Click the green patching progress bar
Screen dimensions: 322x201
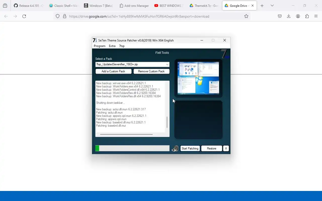pyautogui.click(x=132, y=148)
